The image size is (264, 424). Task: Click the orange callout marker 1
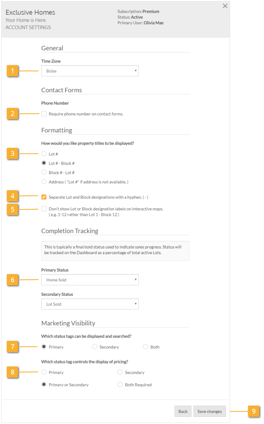(13, 71)
